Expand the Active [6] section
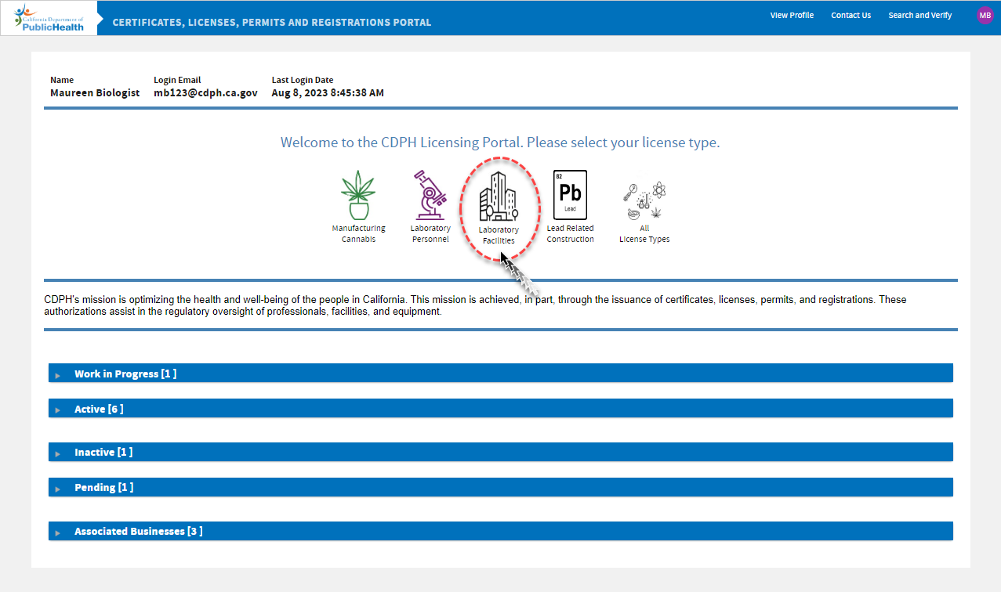 (500, 409)
